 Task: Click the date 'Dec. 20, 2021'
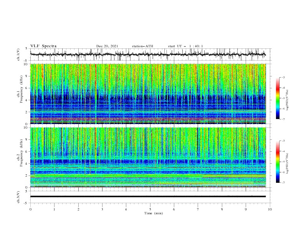point(107,46)
